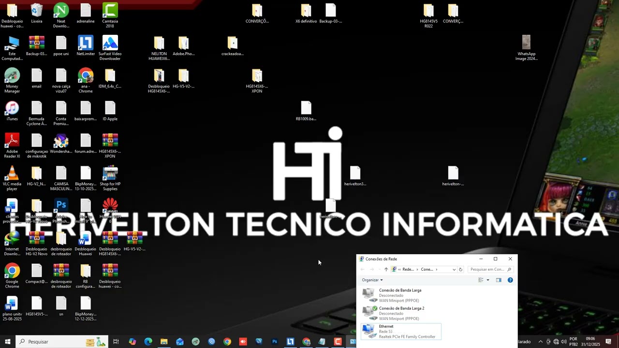Go up one level with the up arrow
This screenshot has height=348, width=619.
click(386, 269)
